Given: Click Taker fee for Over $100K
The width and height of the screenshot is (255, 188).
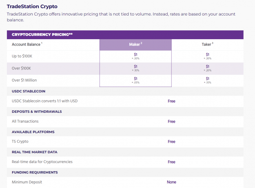Looking at the screenshot, I should 207,68.
